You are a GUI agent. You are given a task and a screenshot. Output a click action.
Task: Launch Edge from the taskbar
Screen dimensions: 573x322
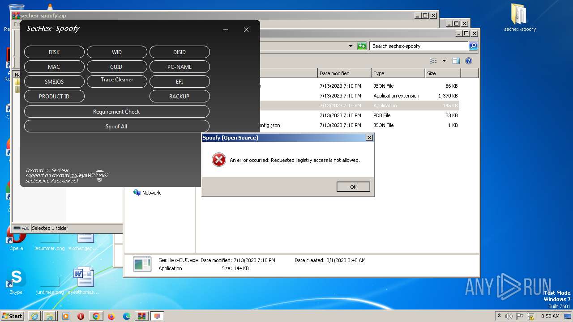point(127,316)
